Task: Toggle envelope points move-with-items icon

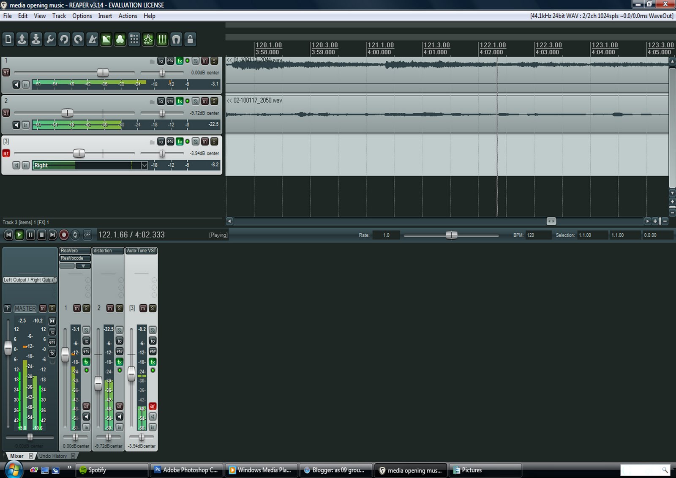Action: click(148, 40)
